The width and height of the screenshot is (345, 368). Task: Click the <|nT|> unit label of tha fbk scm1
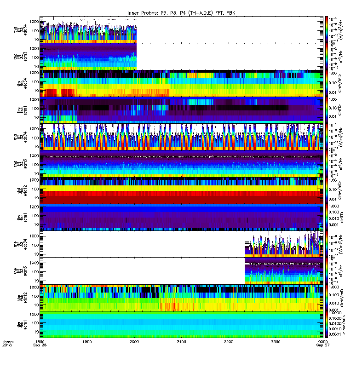pos(340,110)
